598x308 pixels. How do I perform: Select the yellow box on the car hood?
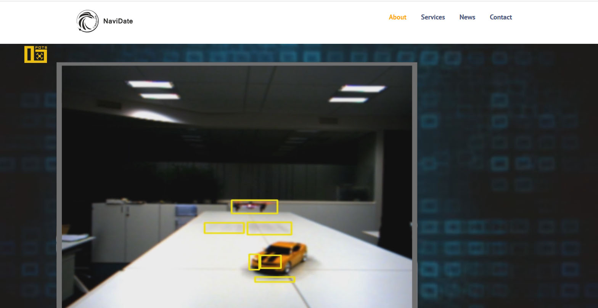coord(270,262)
